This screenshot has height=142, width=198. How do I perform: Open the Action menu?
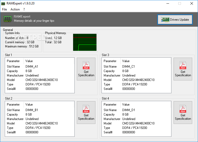click(x=15, y=9)
